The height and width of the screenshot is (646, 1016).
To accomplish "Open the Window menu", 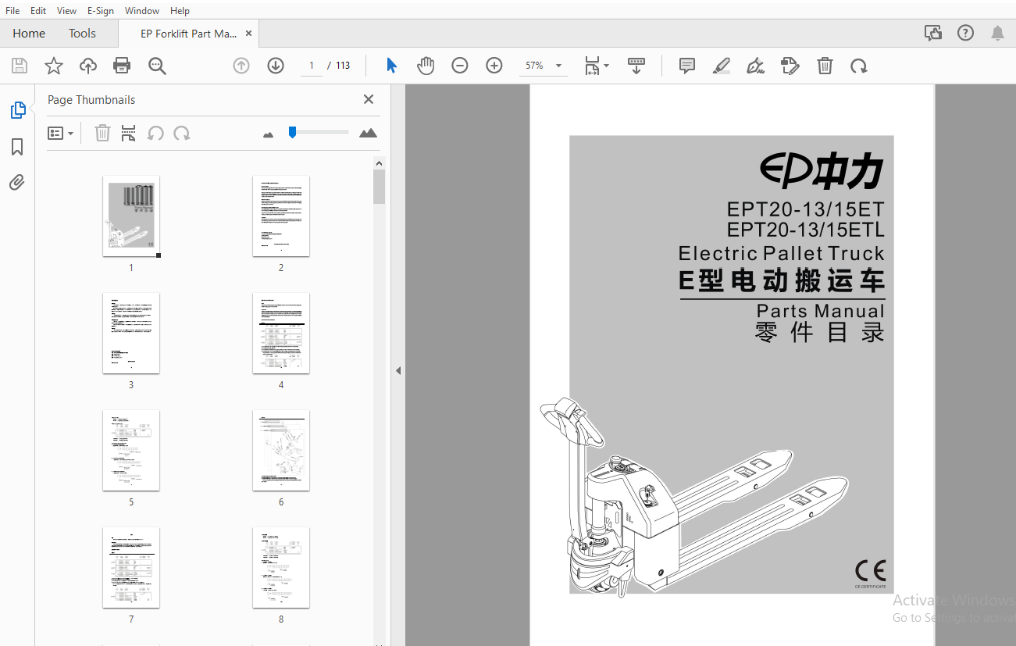I will [142, 11].
